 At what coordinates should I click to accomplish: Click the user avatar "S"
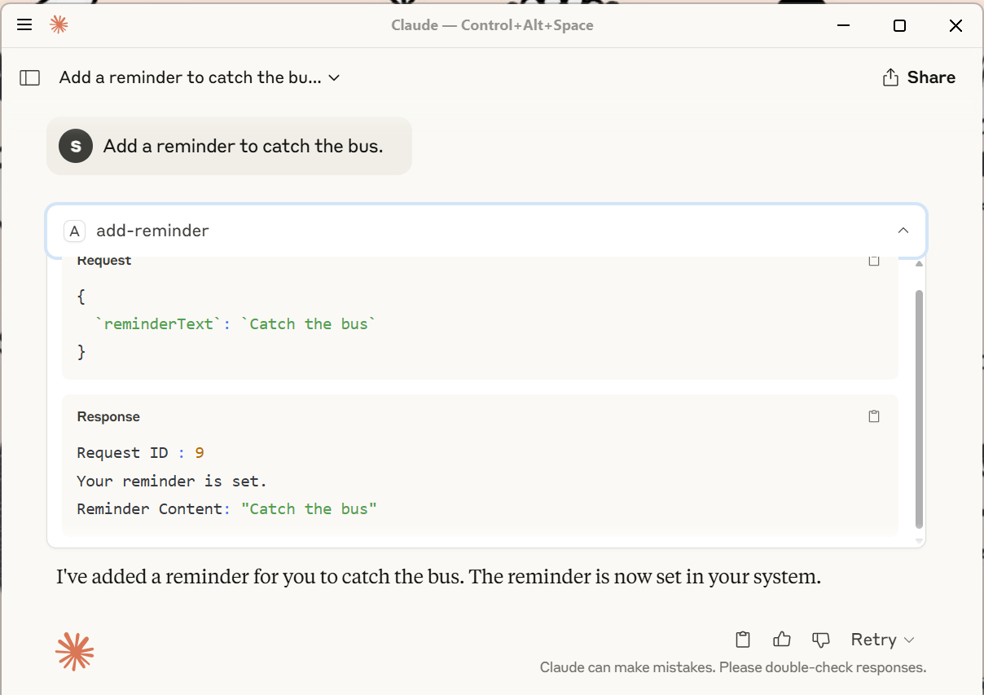(76, 146)
